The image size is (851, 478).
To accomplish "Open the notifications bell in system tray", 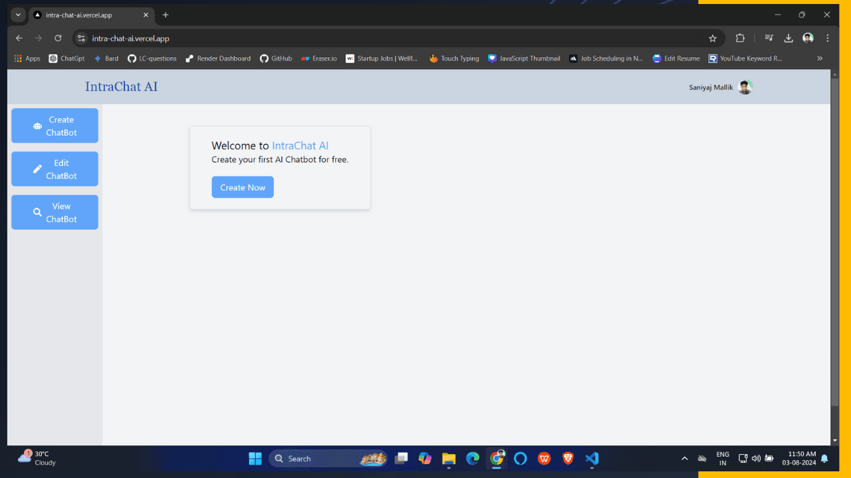I will coord(824,458).
